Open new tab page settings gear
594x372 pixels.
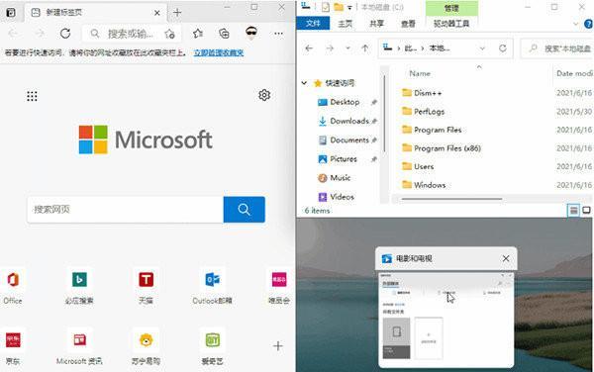[x=264, y=95]
